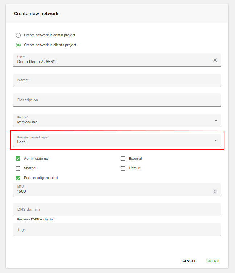Tick the Default checkbox
Viewport: 235px width, 273px height.
tap(123, 168)
